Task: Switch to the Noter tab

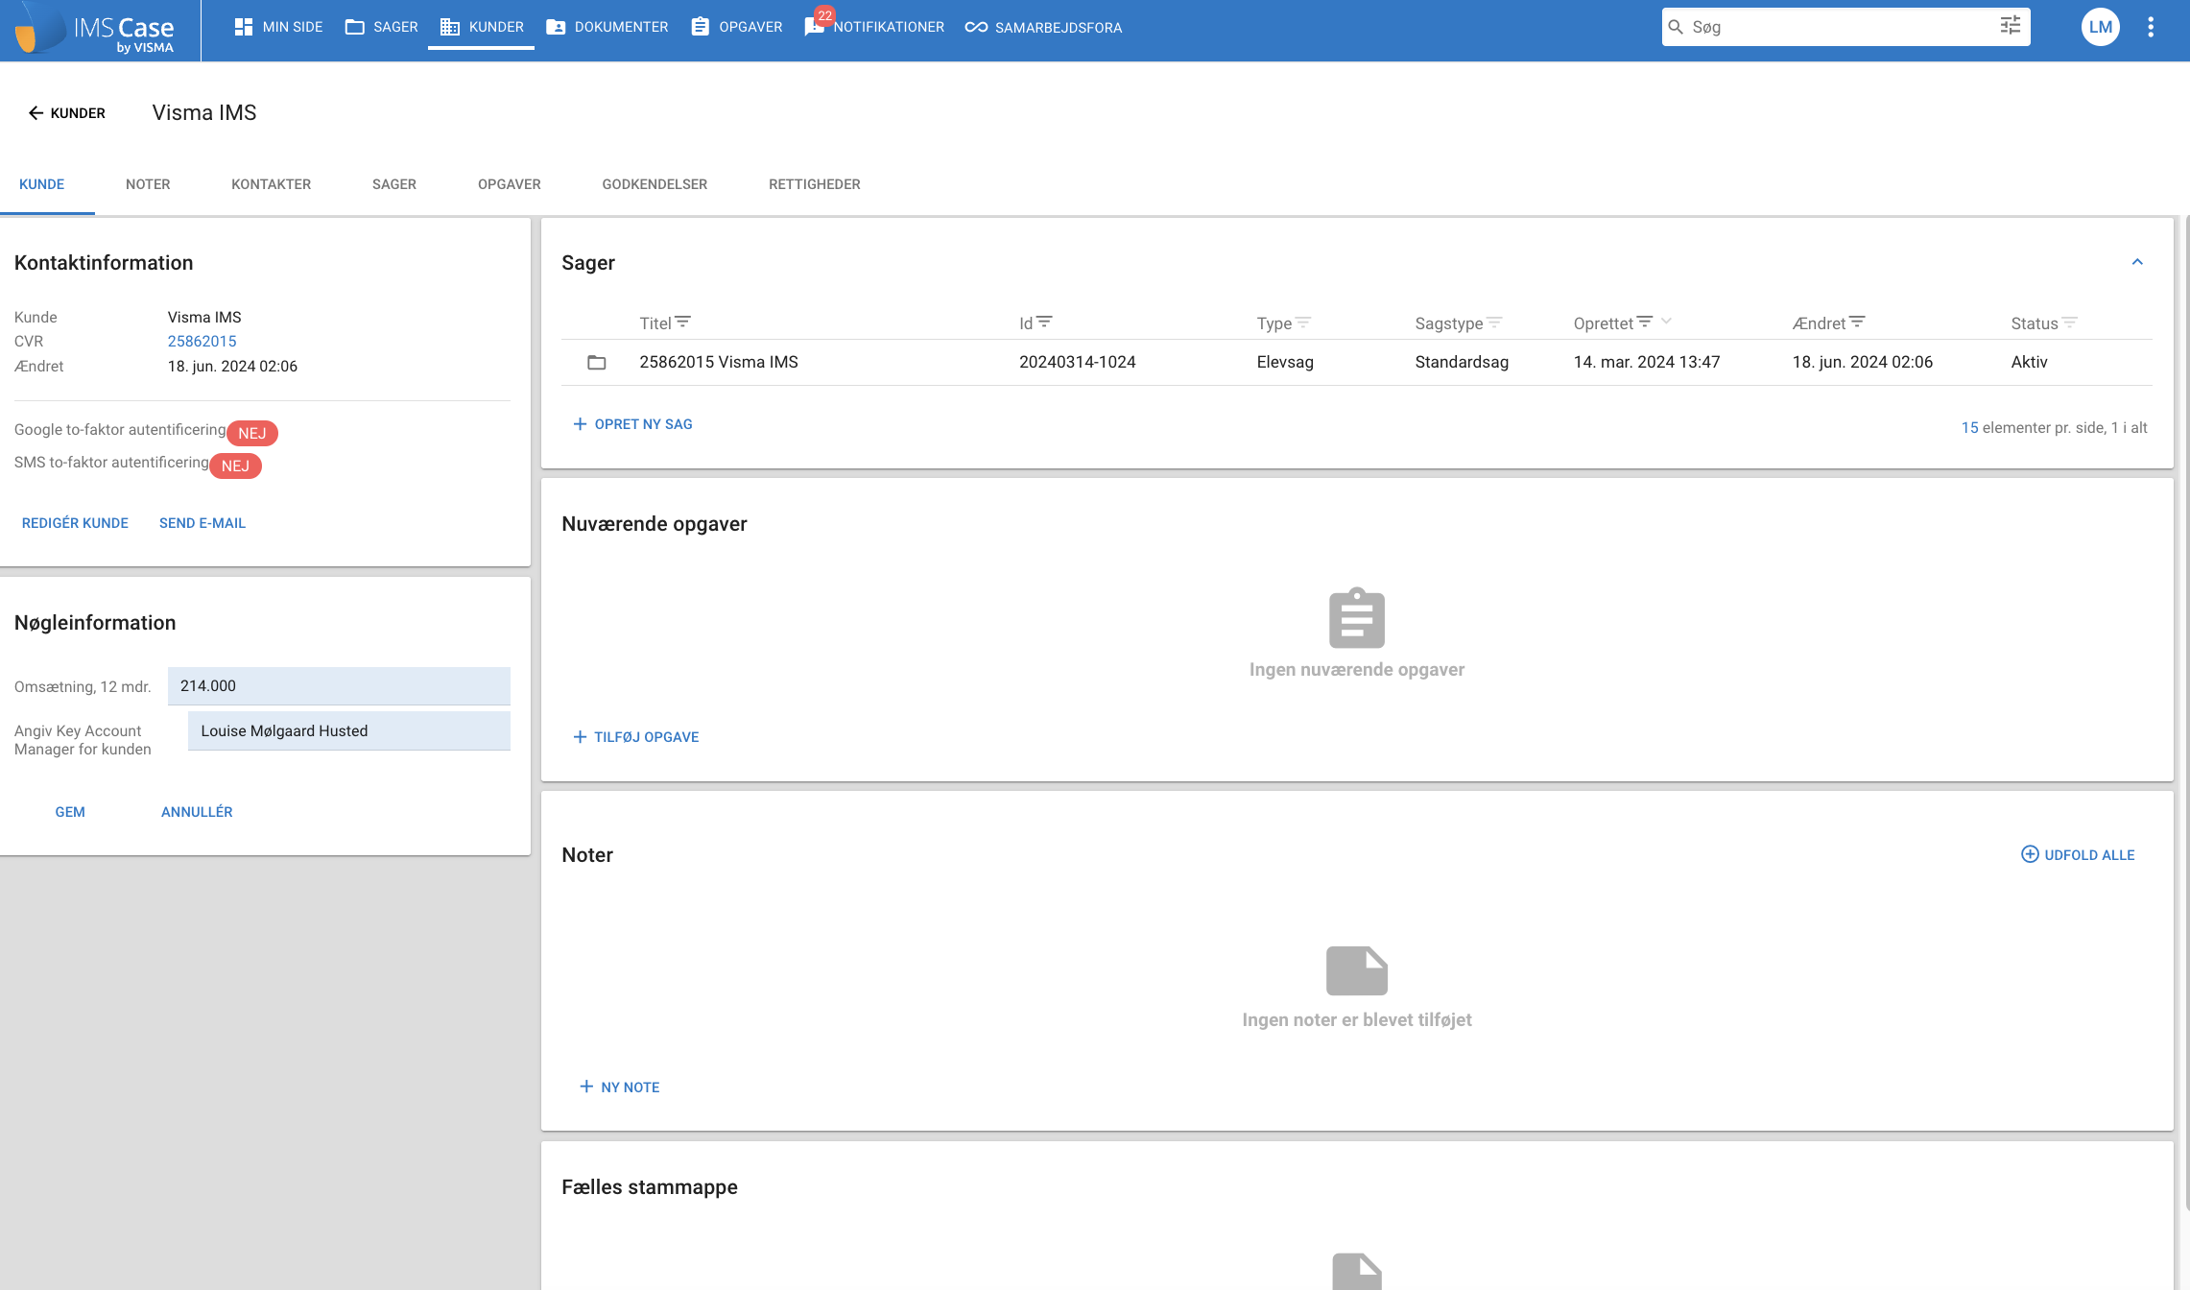Action: (148, 184)
